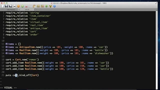
Task: Click the :name symbol on line 12
Action: tap(89, 47)
